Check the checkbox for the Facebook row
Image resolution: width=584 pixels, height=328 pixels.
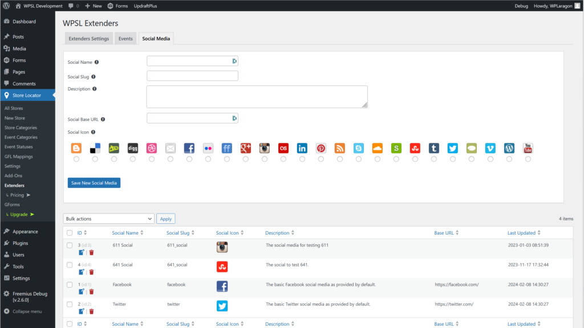click(x=70, y=284)
